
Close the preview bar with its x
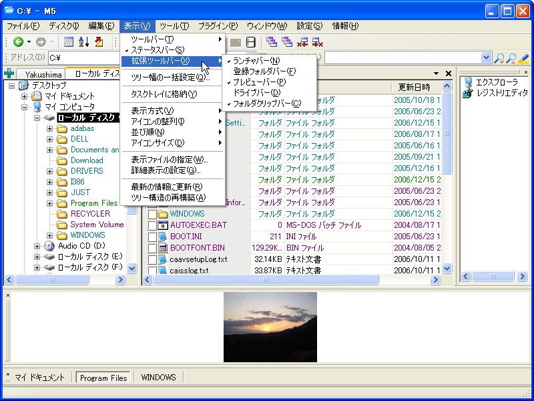(8, 295)
